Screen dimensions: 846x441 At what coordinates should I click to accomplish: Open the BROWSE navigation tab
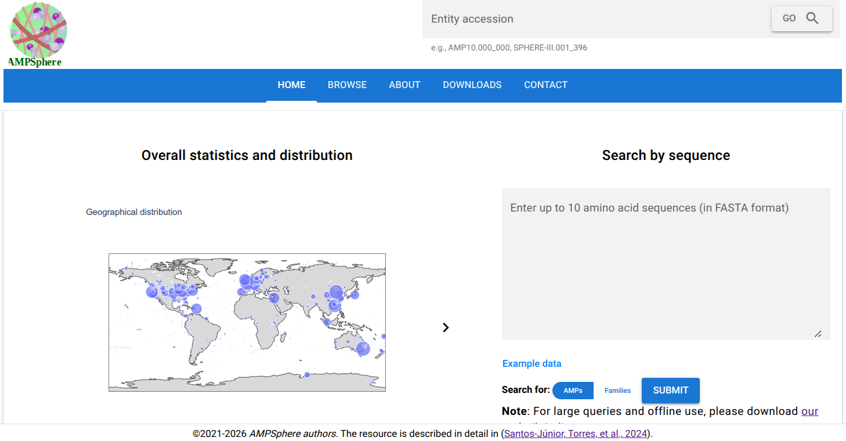[x=347, y=85]
